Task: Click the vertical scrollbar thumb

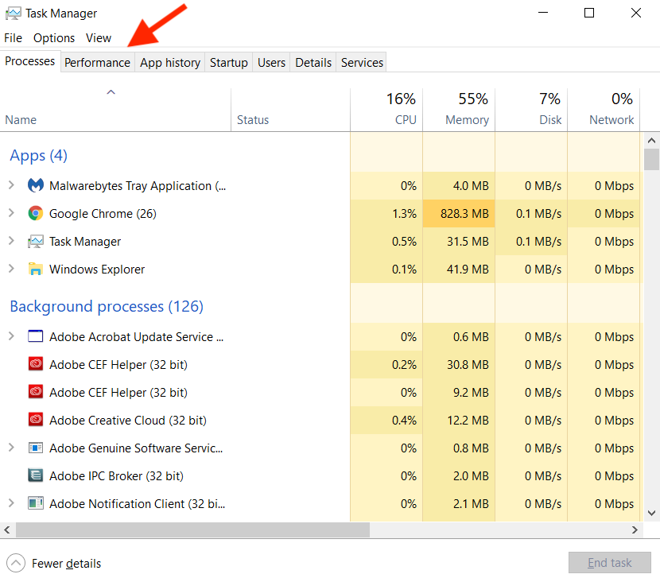Action: (x=651, y=159)
